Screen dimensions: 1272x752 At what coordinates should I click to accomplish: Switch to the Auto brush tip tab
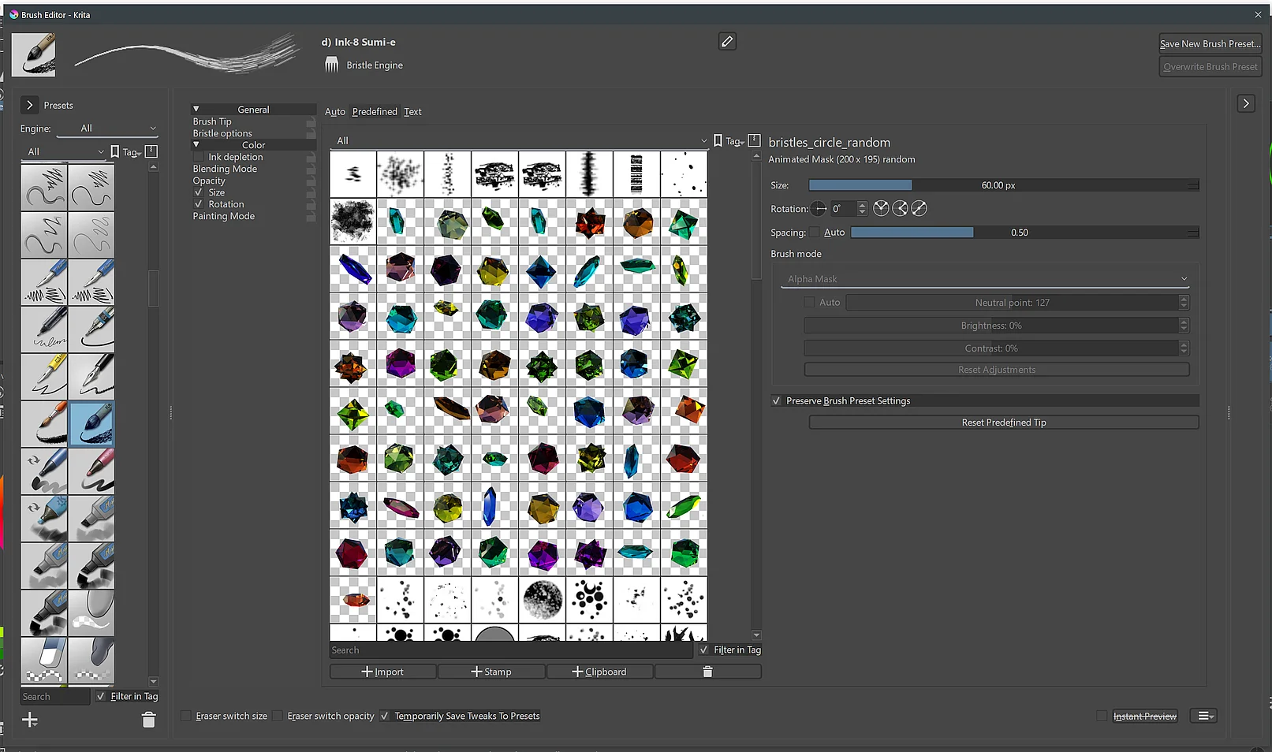334,112
